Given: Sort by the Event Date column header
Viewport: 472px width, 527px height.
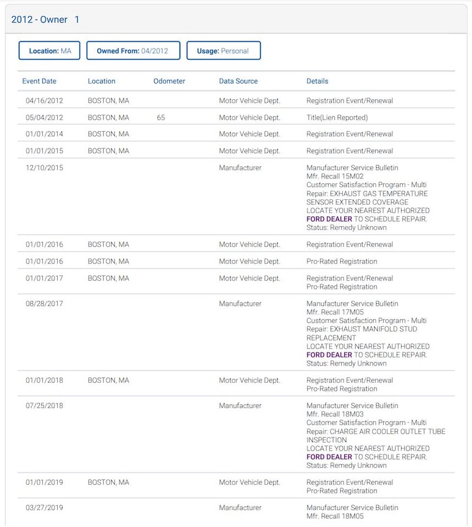Looking at the screenshot, I should (x=39, y=81).
